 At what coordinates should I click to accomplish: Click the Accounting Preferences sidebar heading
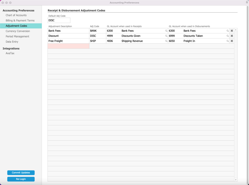(18, 10)
